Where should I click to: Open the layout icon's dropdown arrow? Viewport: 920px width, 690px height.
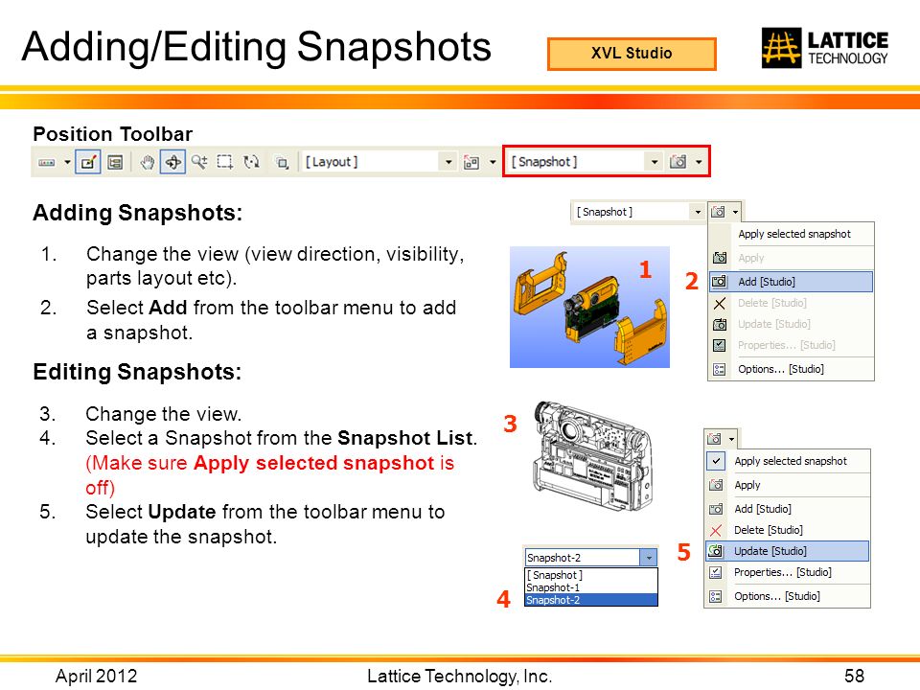493,163
